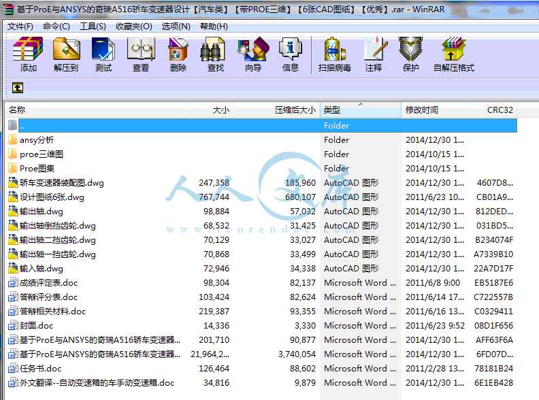Click modified time 2011/6/23 9:52
This screenshot has width=539, height=400.
(435, 325)
